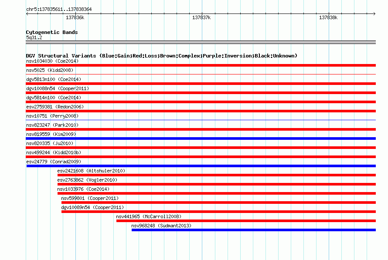The height and width of the screenshot is (260, 388).
Task: Open the nsv5025 (Kidd2008) variant label
Action: (50, 70)
